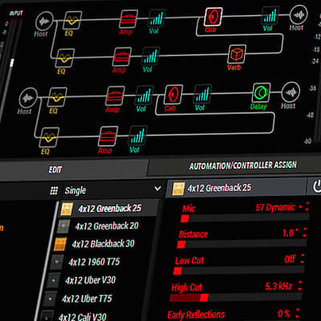Image resolution: width=321 pixels, height=321 pixels.
Task: Select the EQ block in the second signal row
Action: tap(64, 58)
